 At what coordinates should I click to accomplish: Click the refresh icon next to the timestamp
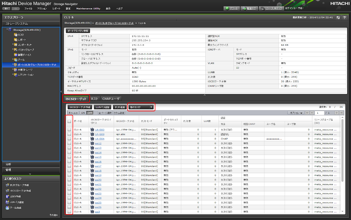point(338,18)
